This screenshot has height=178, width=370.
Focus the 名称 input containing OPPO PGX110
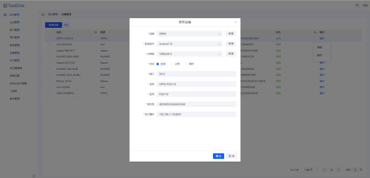[196, 84]
